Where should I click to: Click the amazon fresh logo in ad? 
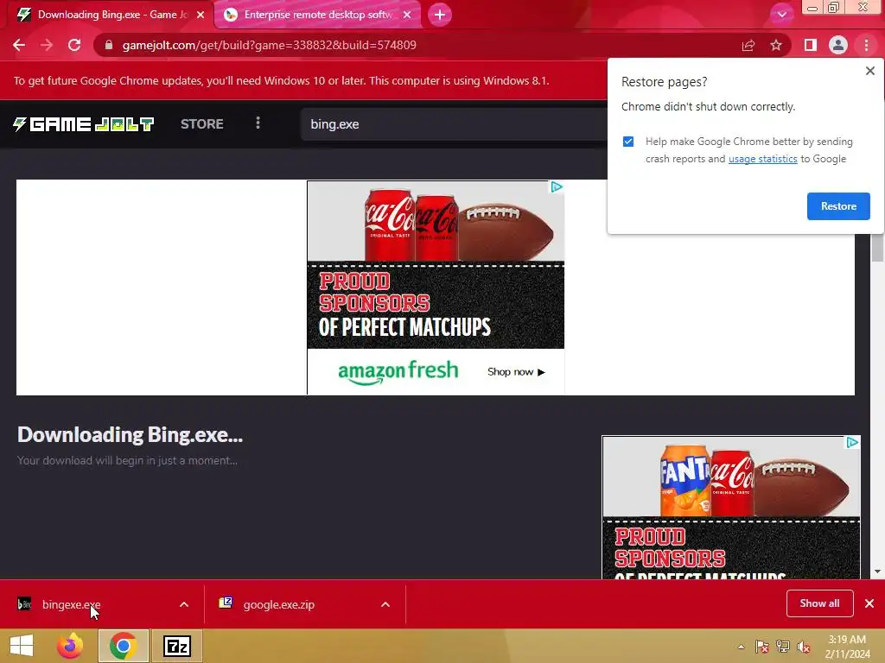tap(398, 371)
